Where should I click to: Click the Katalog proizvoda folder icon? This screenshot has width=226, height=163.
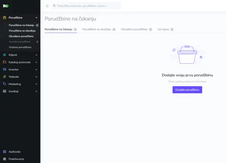(x=4, y=62)
